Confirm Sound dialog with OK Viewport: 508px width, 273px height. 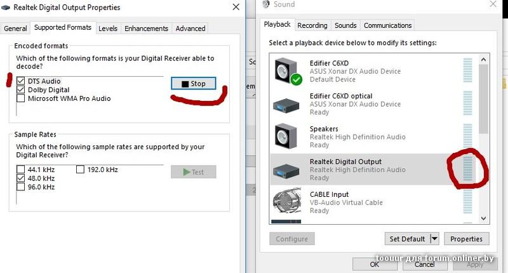click(375, 264)
